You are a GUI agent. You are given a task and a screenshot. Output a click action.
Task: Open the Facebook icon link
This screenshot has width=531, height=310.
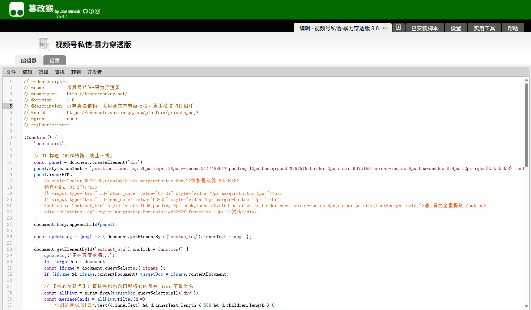(x=91, y=11)
